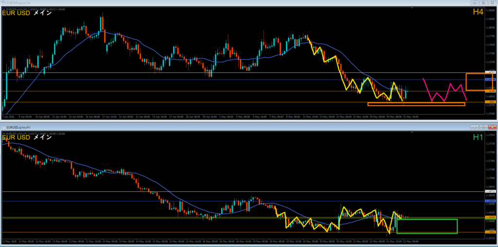Close the EURUSD H1 chart window
This screenshot has width=498, height=247.
coord(492,127)
